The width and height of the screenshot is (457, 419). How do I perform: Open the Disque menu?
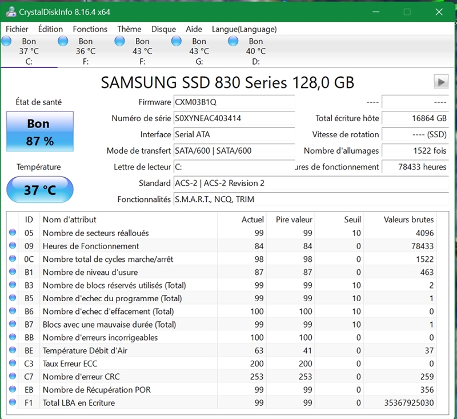(x=163, y=29)
